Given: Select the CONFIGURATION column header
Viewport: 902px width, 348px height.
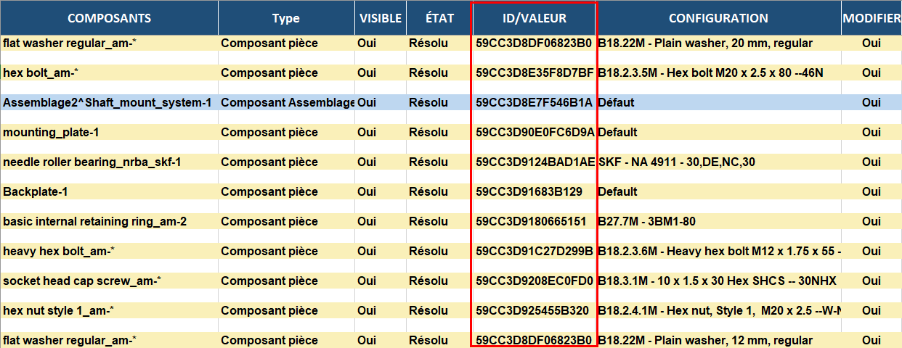Looking at the screenshot, I should coord(718,18).
